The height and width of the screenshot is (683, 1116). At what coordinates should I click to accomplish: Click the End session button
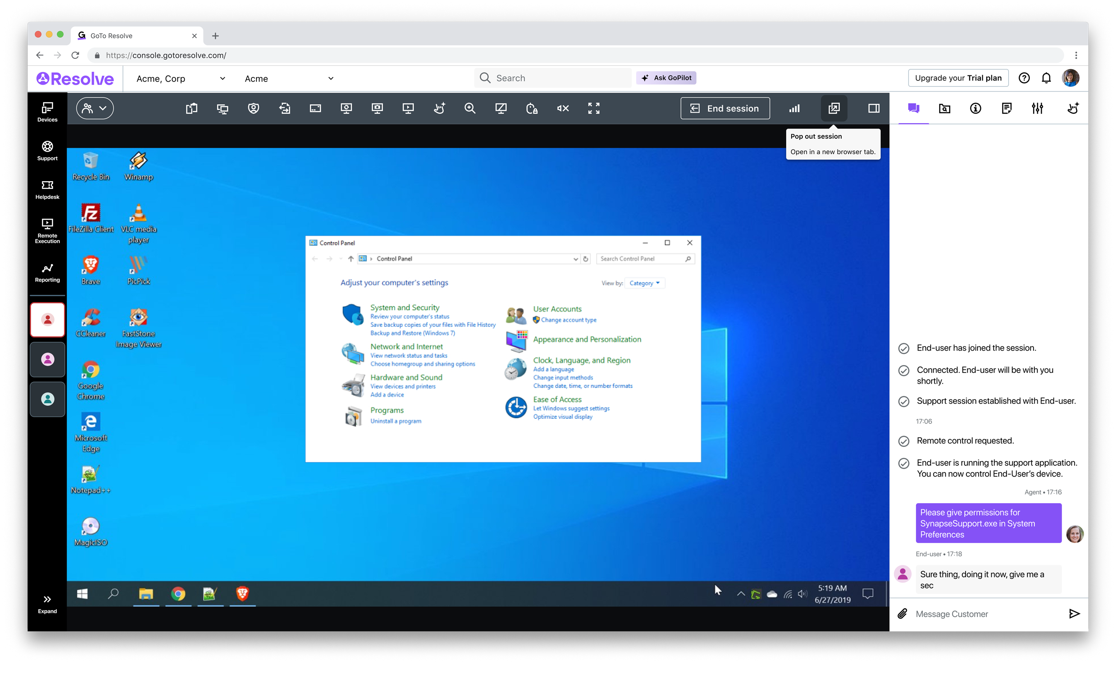[725, 108]
